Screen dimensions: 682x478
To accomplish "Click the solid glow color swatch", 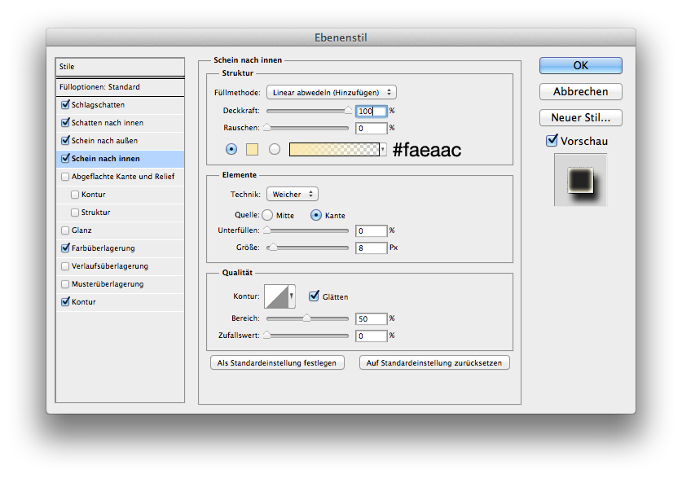I will point(253,149).
